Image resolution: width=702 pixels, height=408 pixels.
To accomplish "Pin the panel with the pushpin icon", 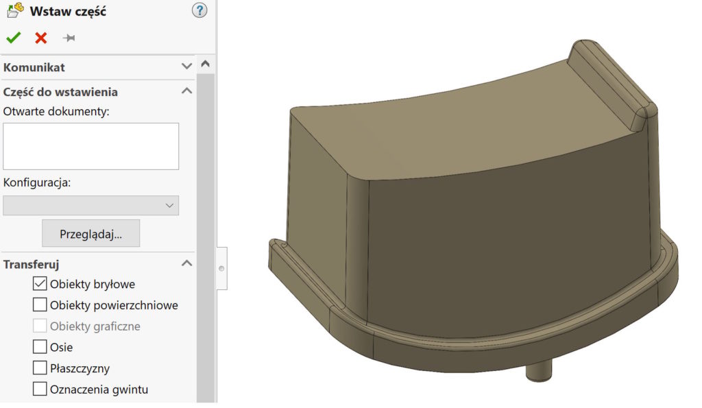I will pos(69,38).
